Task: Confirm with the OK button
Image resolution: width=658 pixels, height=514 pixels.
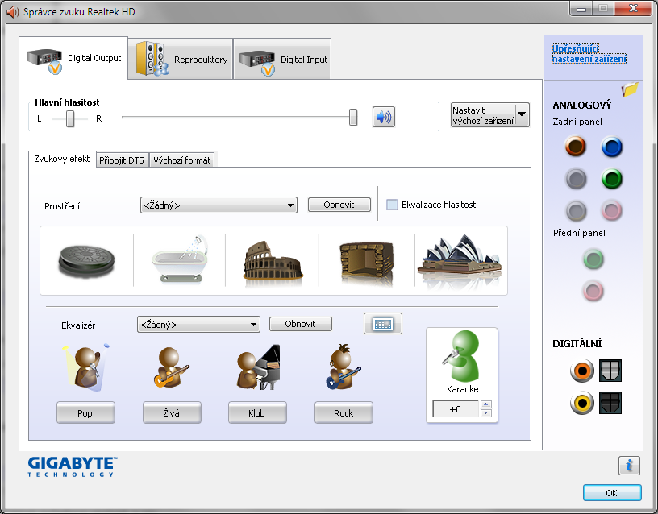Action: [612, 493]
